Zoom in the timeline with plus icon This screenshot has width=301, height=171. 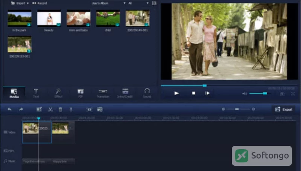(x=253, y=109)
